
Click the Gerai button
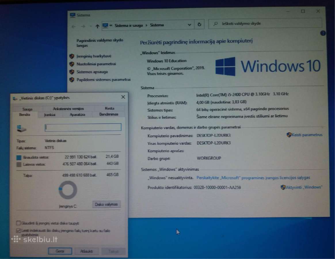point(60,251)
